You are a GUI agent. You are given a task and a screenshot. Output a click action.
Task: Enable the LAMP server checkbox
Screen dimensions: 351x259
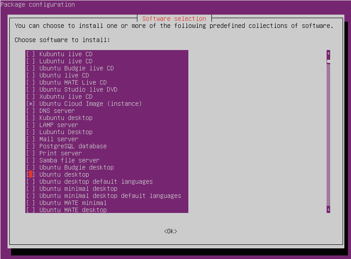point(31,125)
